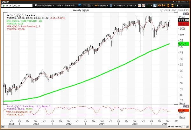Screen dimensions: 191x130
Task: Click the redo arrow icon
Action: pos(84,5)
